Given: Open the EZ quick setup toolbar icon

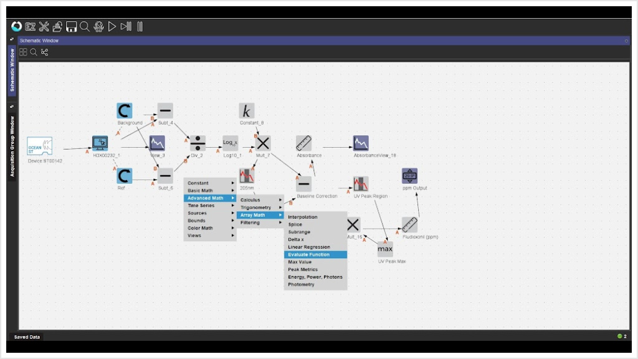Looking at the screenshot, I should tap(30, 27).
